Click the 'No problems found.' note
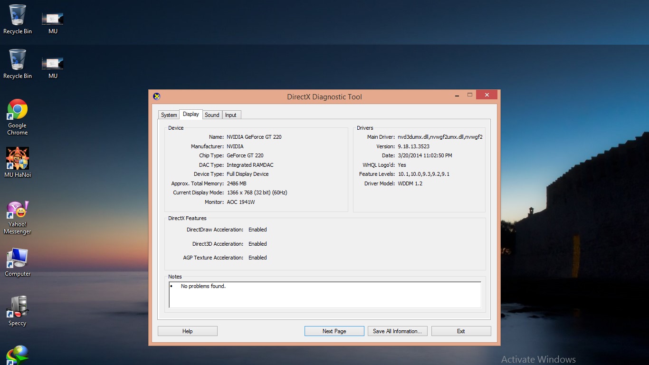The image size is (649, 365). click(203, 286)
